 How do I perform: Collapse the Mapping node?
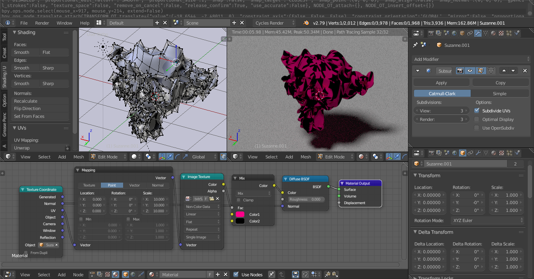coord(77,170)
